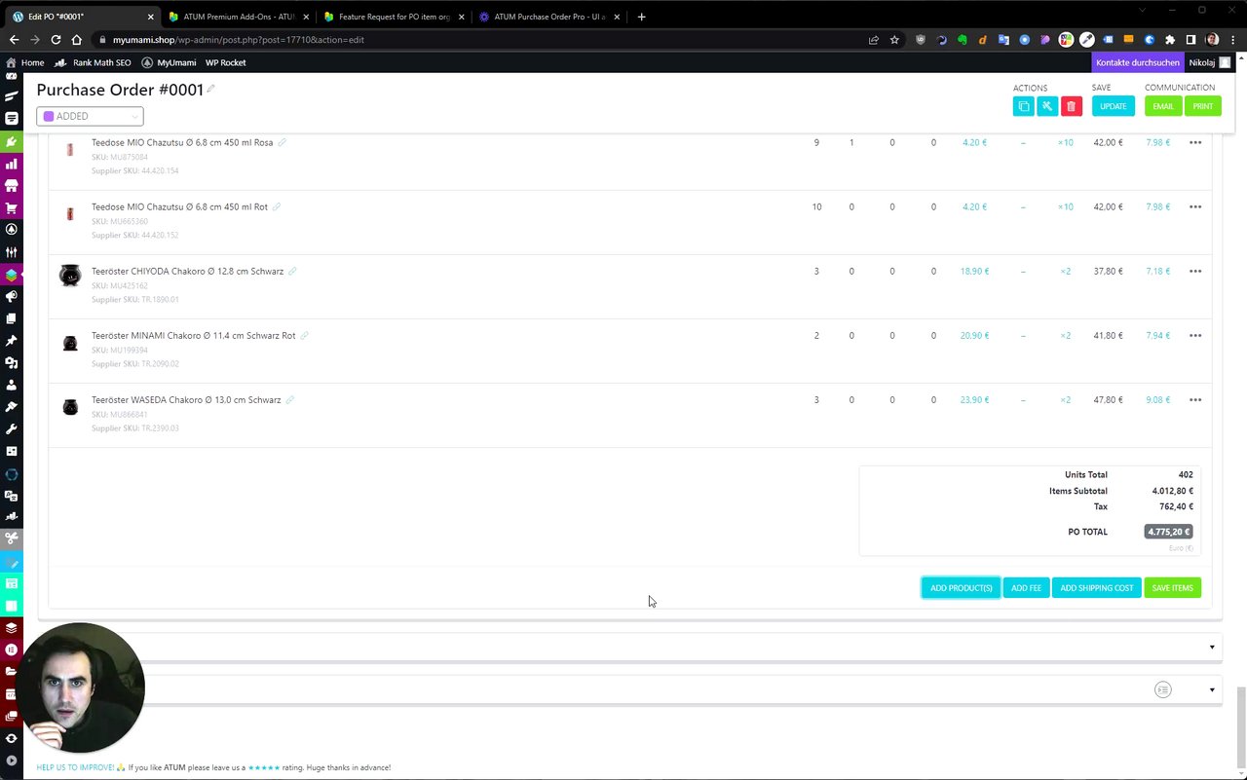Open the ADDED status dropdown
Viewport: 1247px width, 780px height.
click(x=90, y=116)
